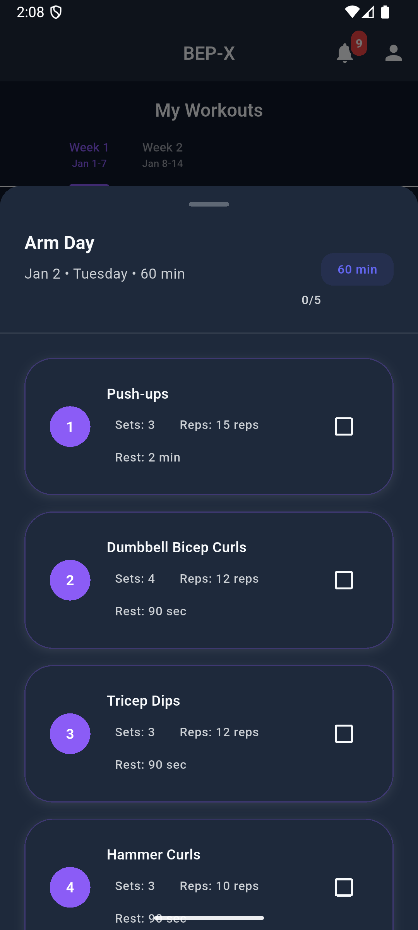Tap the number 3 exercise badge
This screenshot has width=418, height=930.
point(70,734)
